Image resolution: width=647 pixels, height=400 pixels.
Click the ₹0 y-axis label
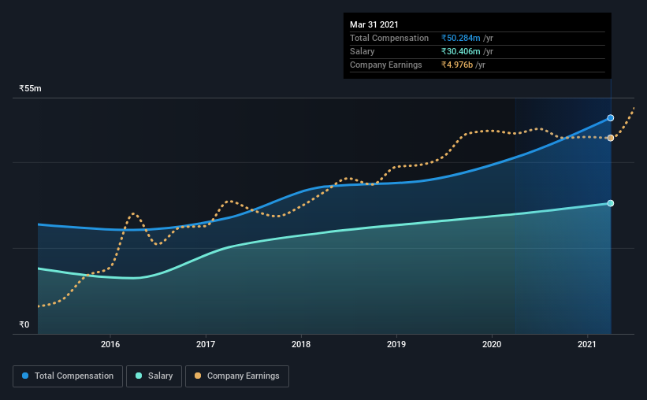(x=24, y=325)
